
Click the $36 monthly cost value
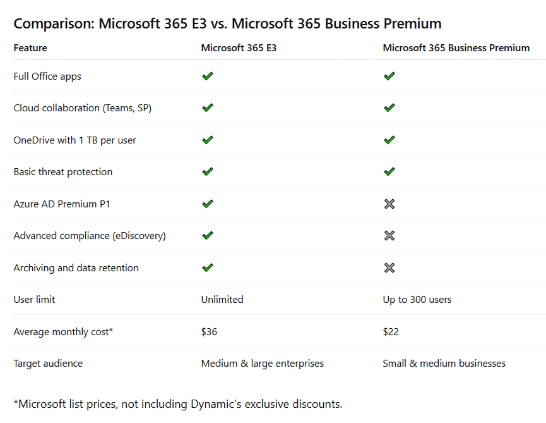(209, 331)
